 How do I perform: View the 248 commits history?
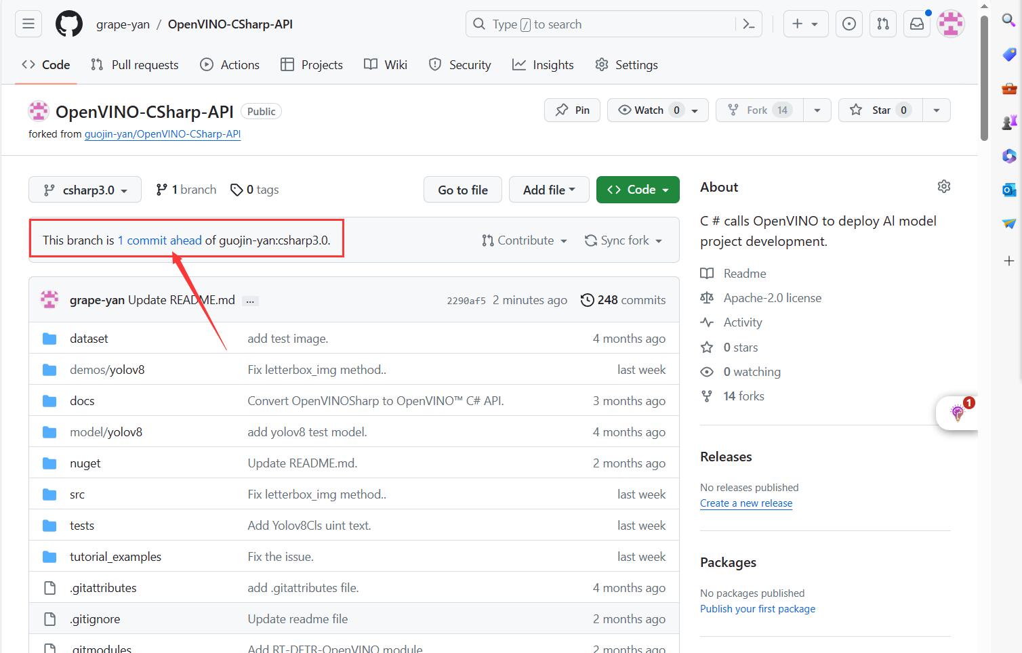click(624, 300)
